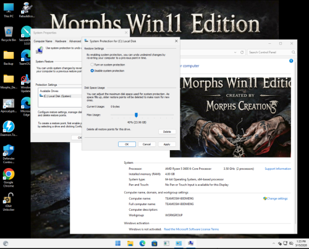Expand the Control Panel address bar dropdown
Viewport: 309px width, 249px height.
click(x=235, y=53)
